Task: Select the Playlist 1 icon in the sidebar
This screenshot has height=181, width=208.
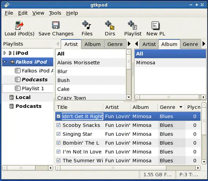Action: coord(18,88)
